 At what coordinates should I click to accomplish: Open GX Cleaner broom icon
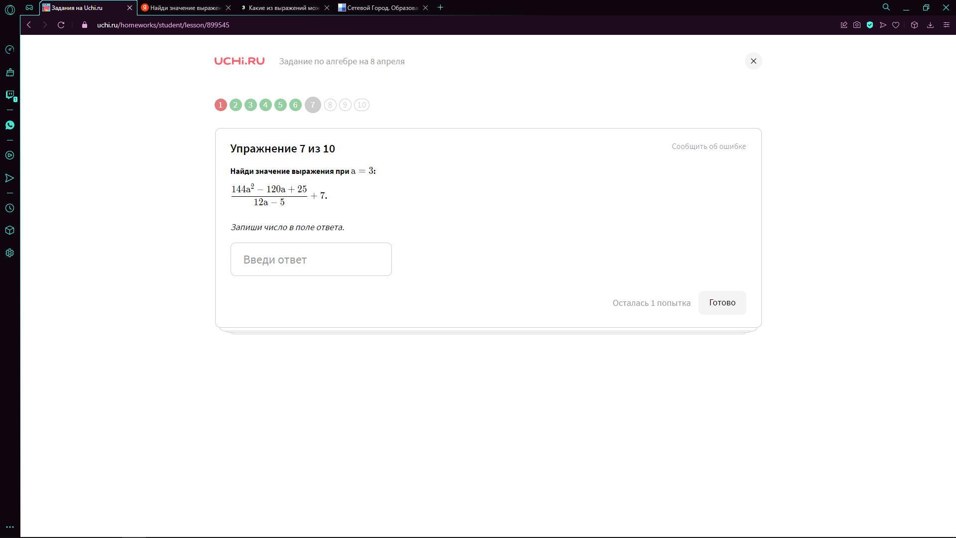tap(9, 73)
